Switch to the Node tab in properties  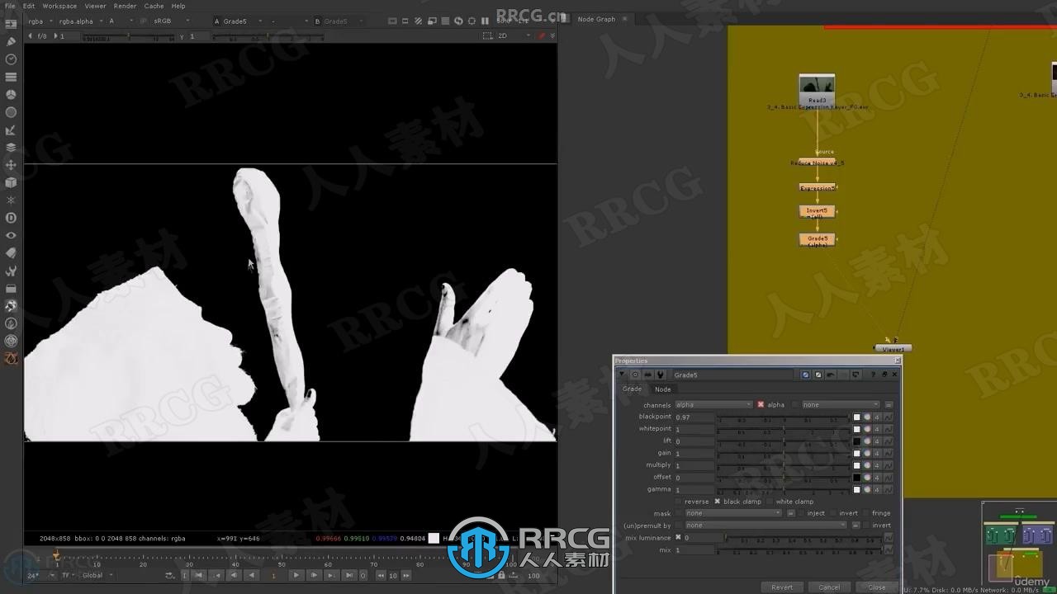[x=663, y=389]
